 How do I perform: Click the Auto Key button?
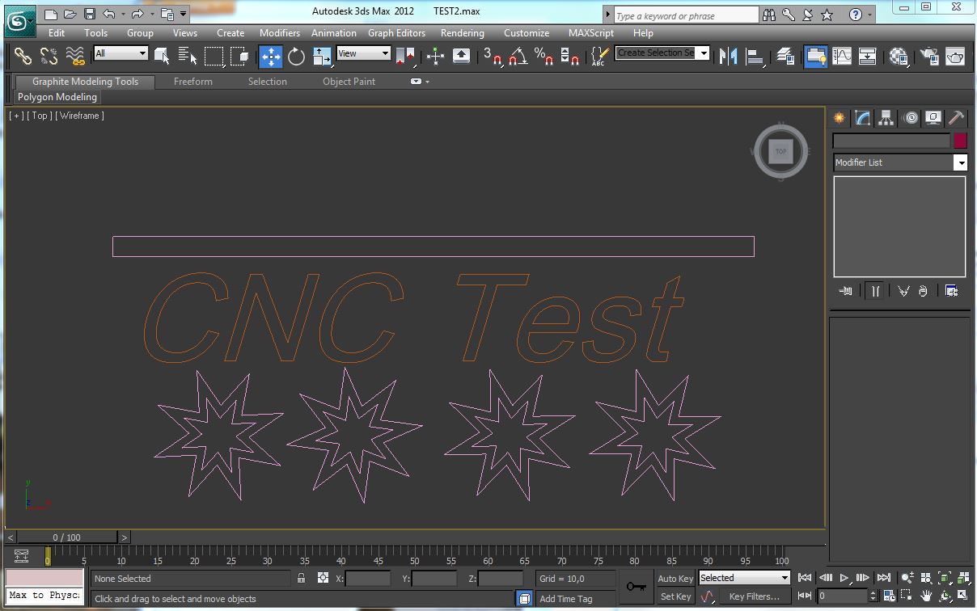click(x=675, y=578)
